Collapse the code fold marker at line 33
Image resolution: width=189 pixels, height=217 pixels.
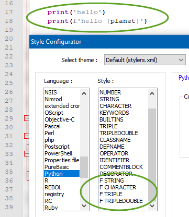pos(27,154)
